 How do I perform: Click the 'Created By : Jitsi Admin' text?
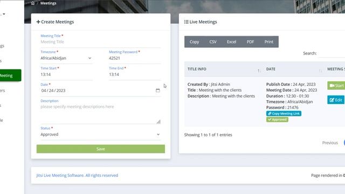(209, 84)
